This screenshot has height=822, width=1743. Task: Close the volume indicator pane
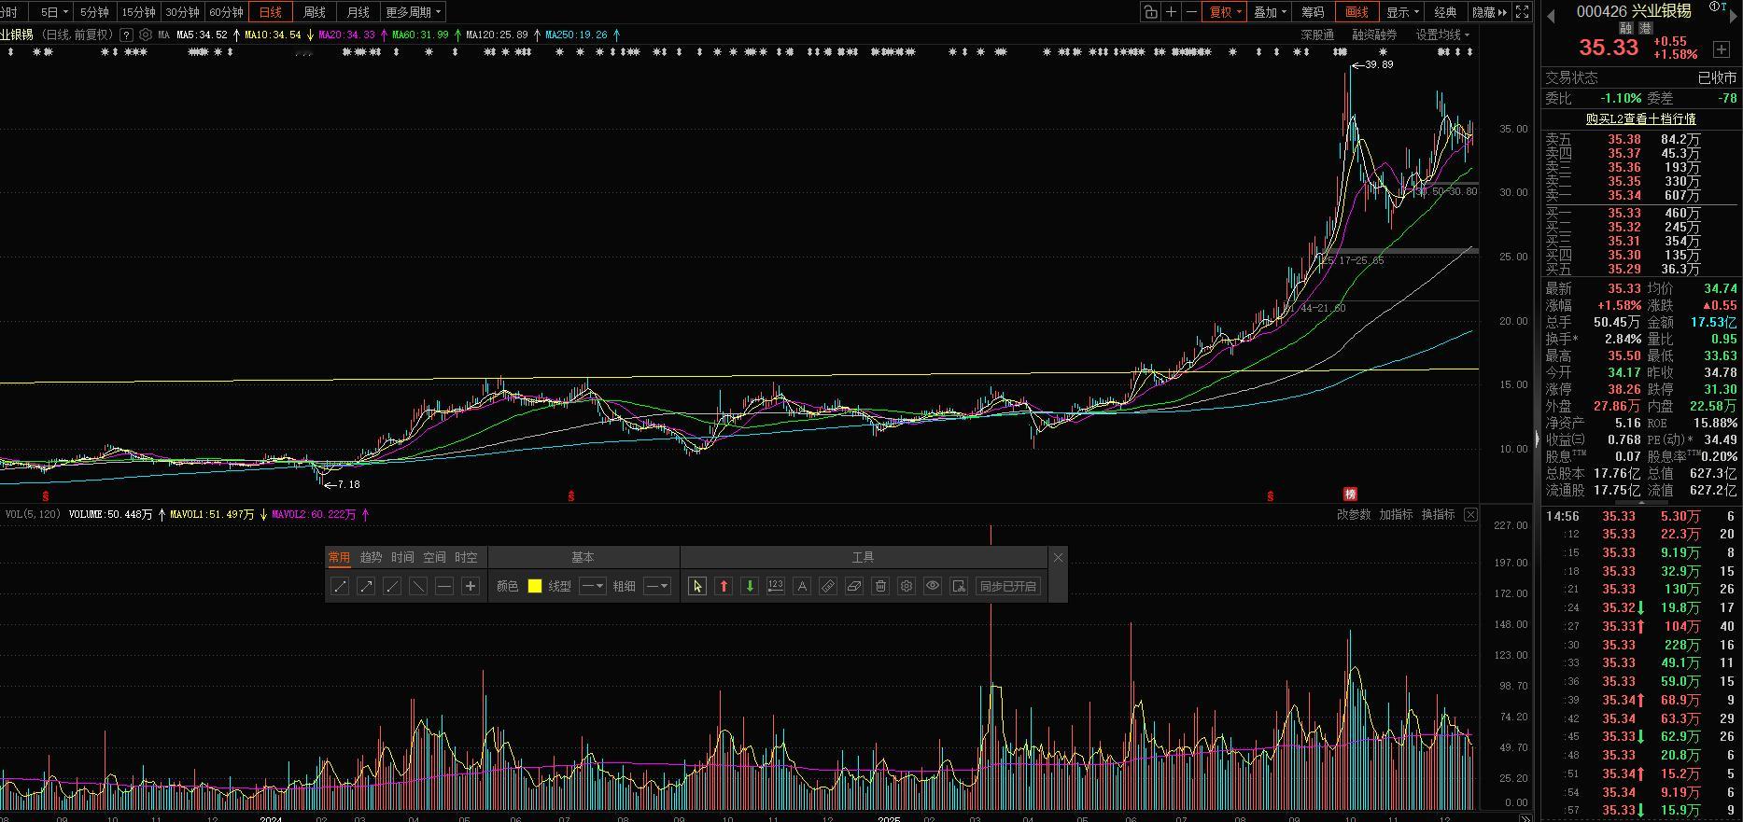click(x=1470, y=514)
